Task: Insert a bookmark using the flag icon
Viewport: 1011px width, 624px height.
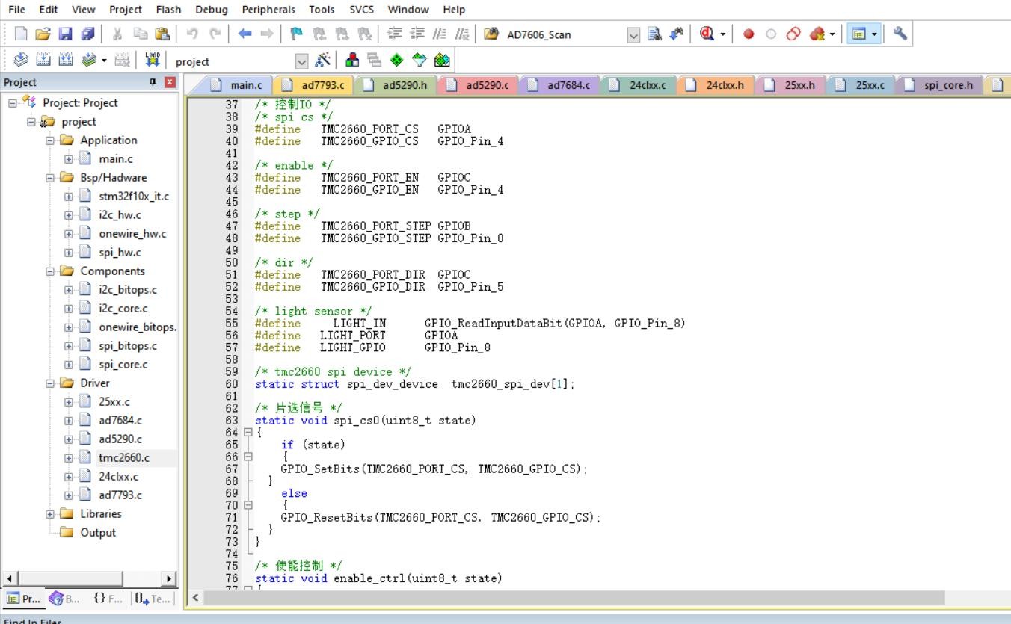Action: coord(297,34)
